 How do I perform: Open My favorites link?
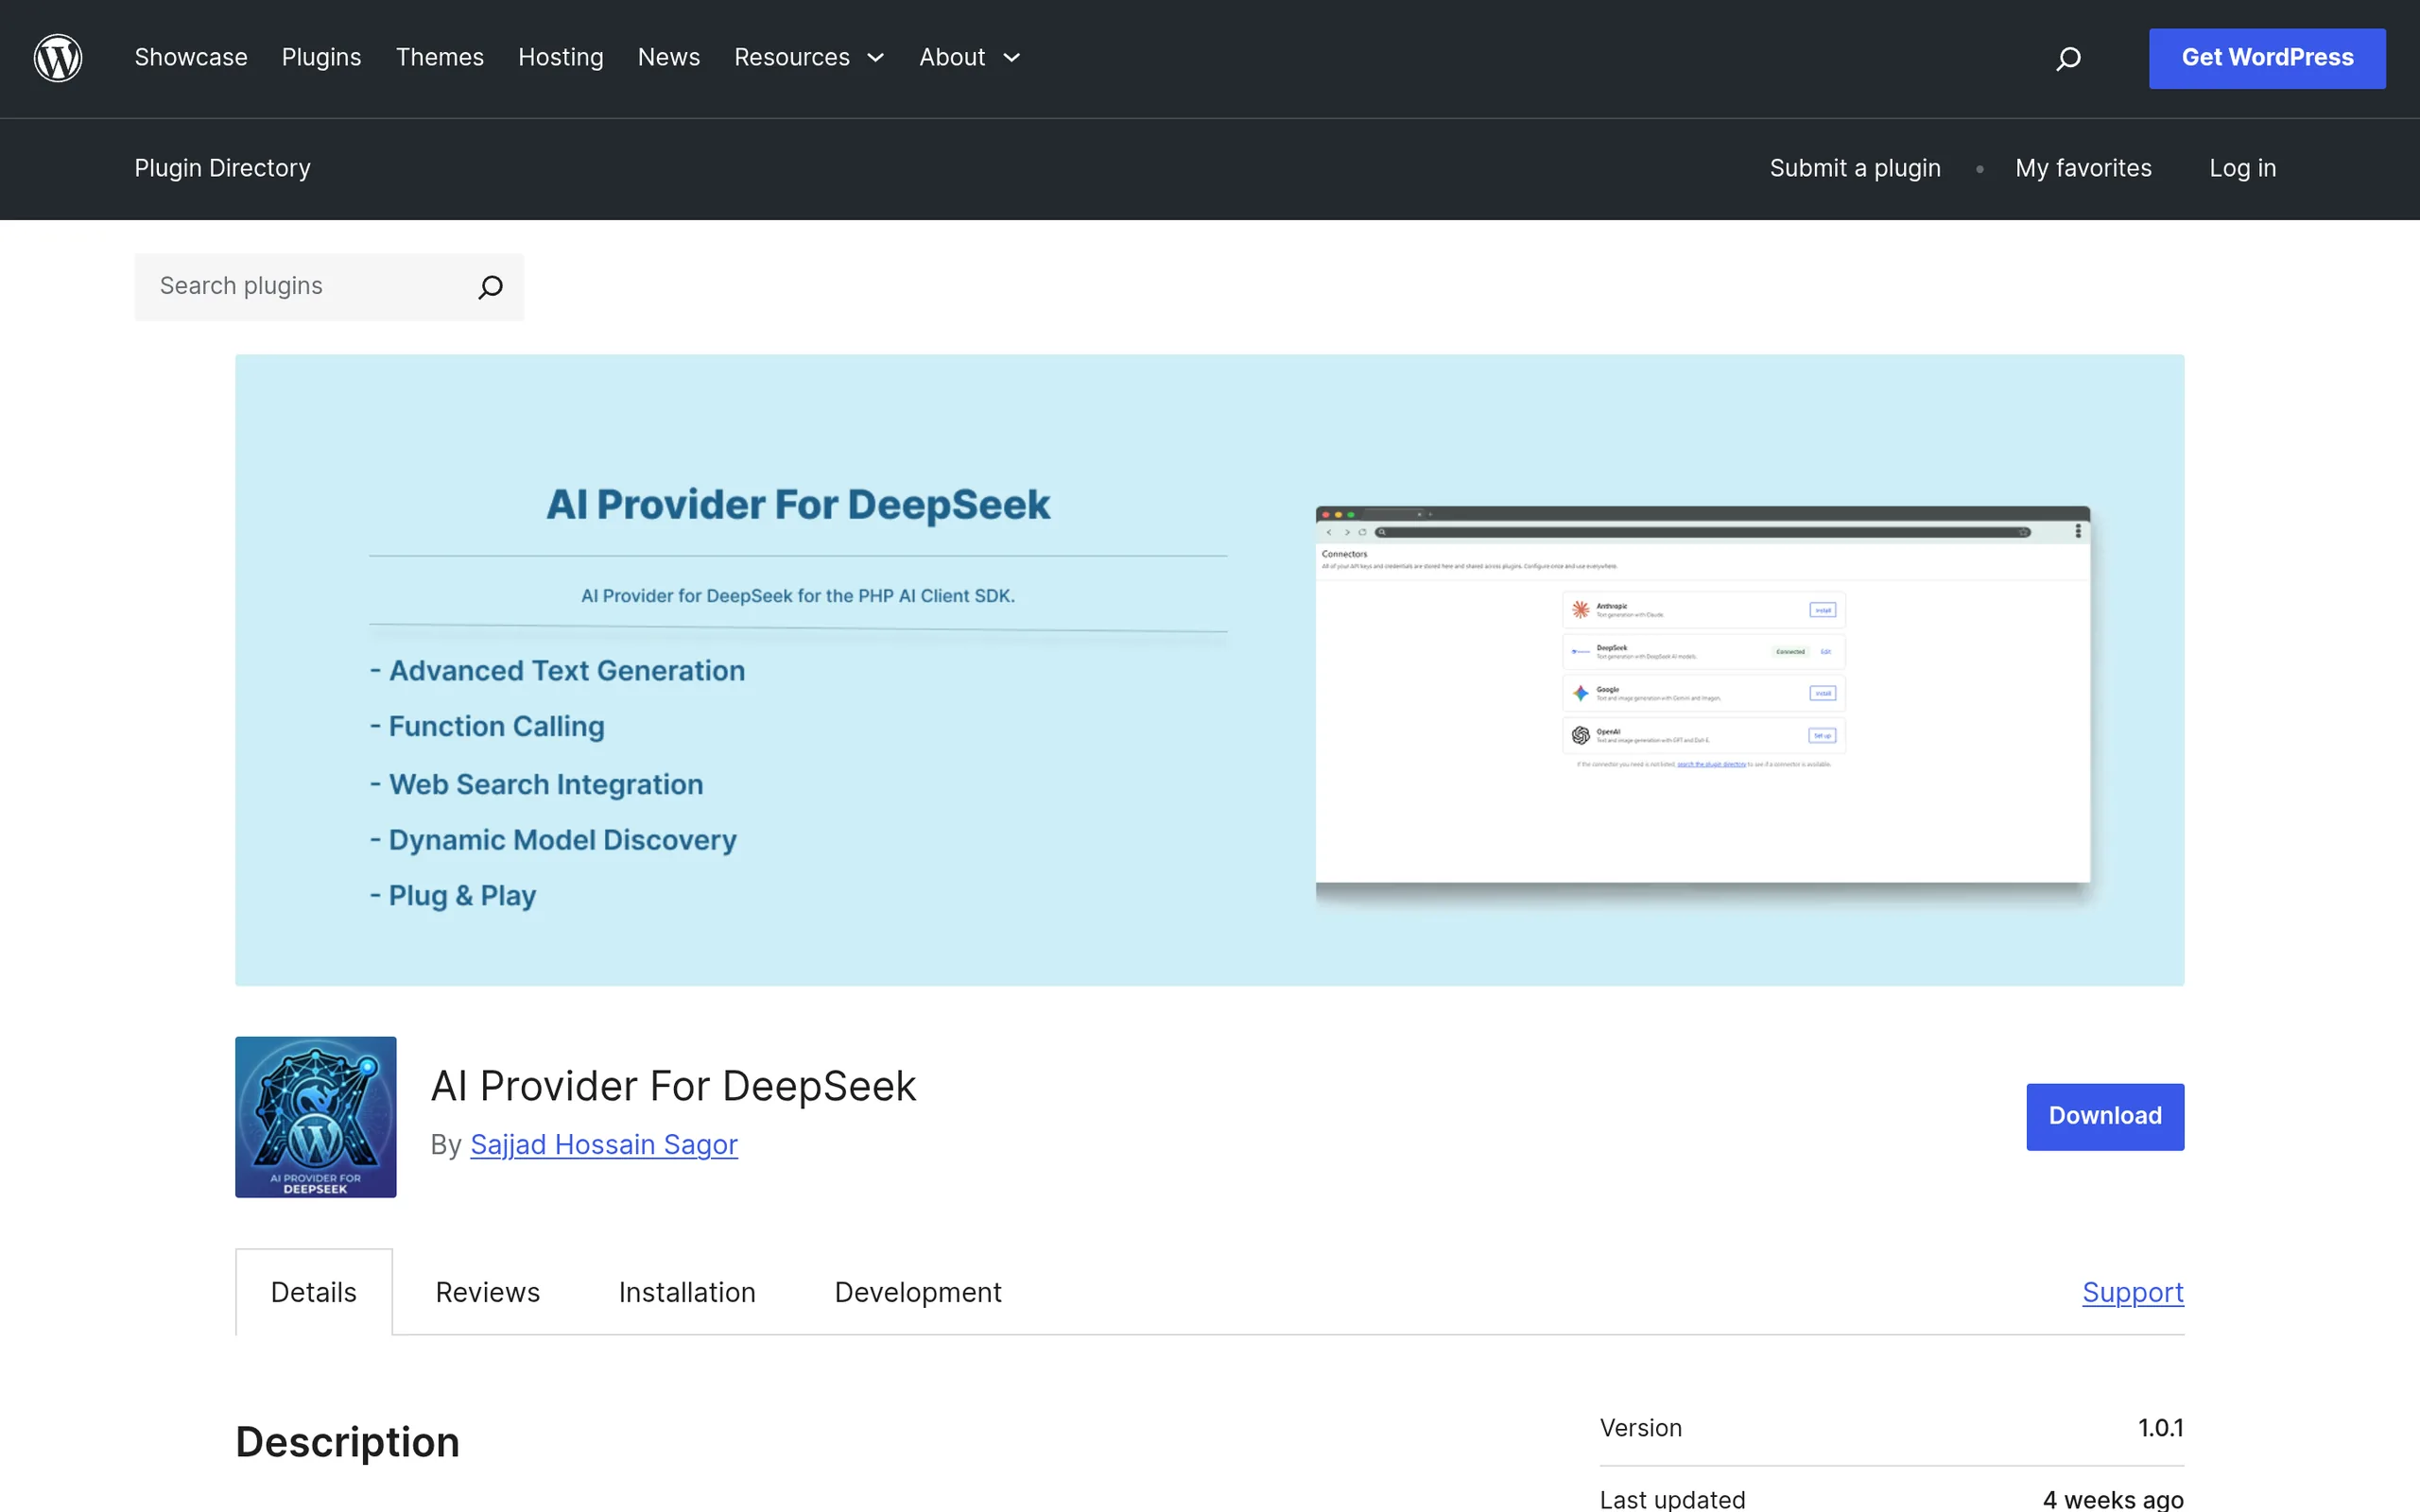(2083, 168)
